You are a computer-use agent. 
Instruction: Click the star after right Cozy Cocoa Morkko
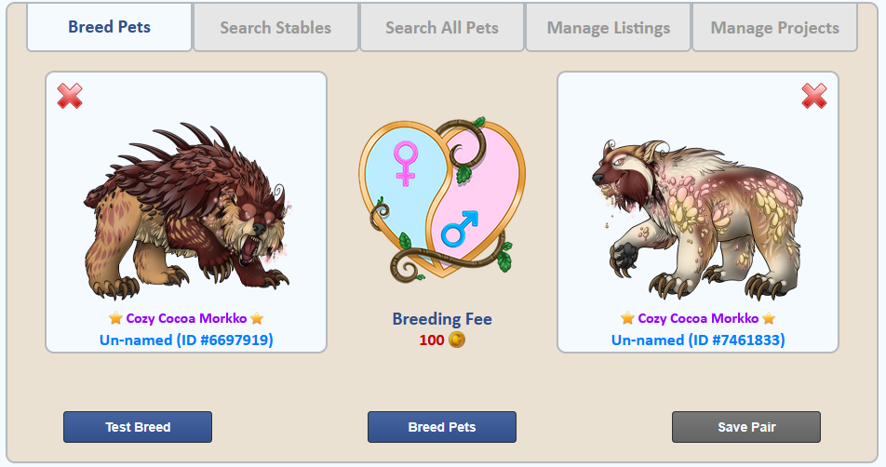click(769, 318)
